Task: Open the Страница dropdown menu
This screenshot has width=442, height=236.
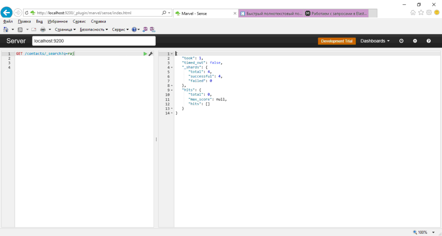Action: pos(65,29)
